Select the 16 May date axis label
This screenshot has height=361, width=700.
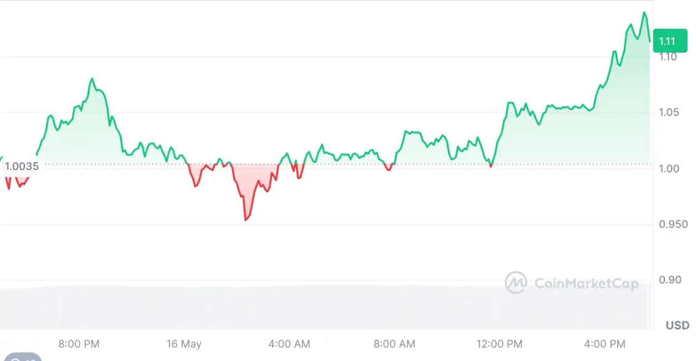184,344
